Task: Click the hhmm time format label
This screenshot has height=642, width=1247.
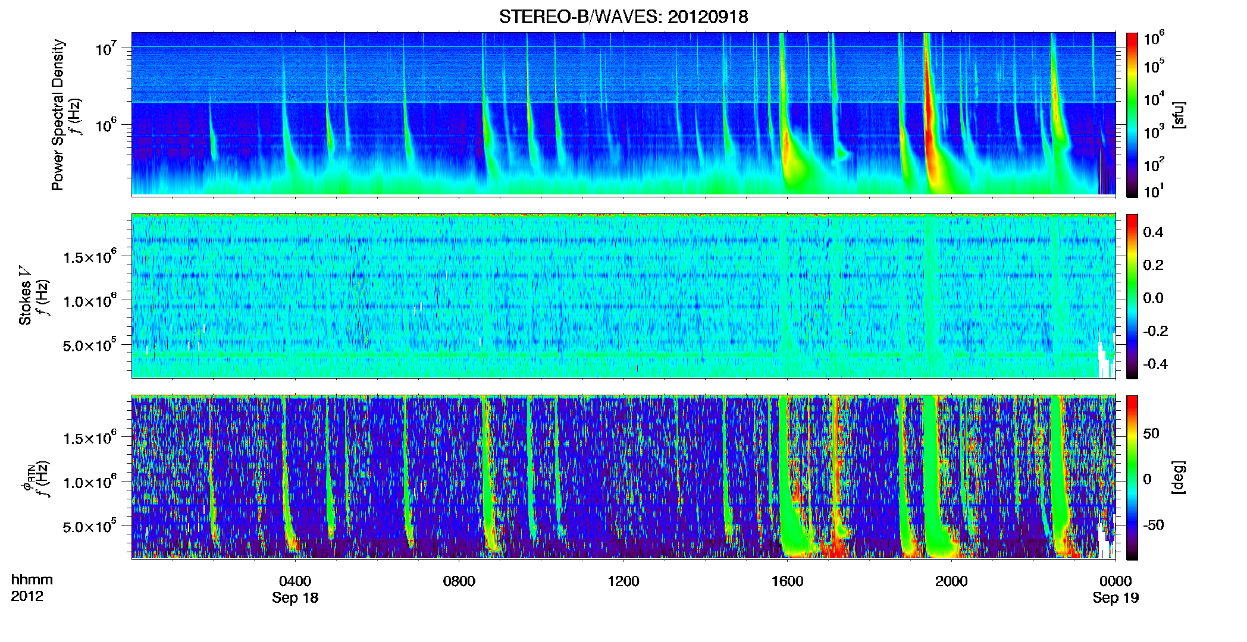Action: [32, 580]
